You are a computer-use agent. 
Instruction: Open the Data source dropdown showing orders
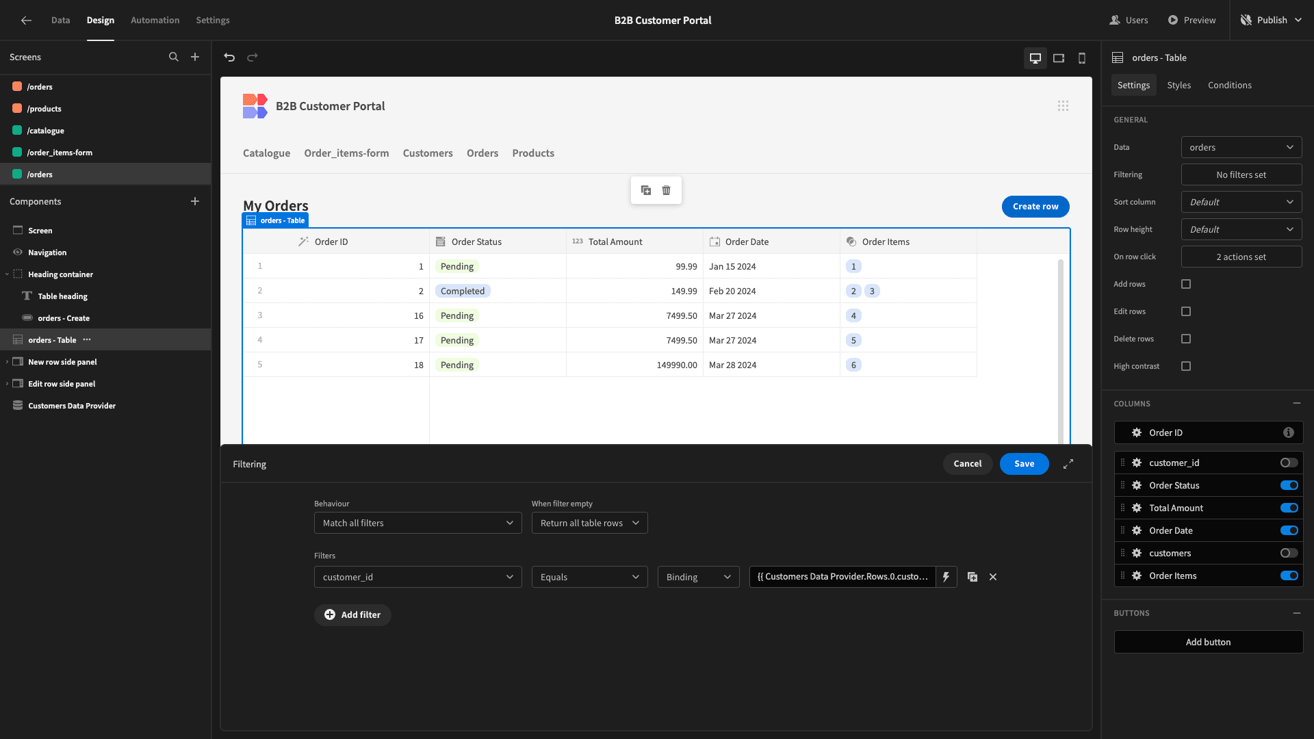[1241, 147]
